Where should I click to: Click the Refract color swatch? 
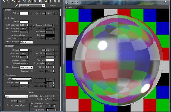point(24,50)
